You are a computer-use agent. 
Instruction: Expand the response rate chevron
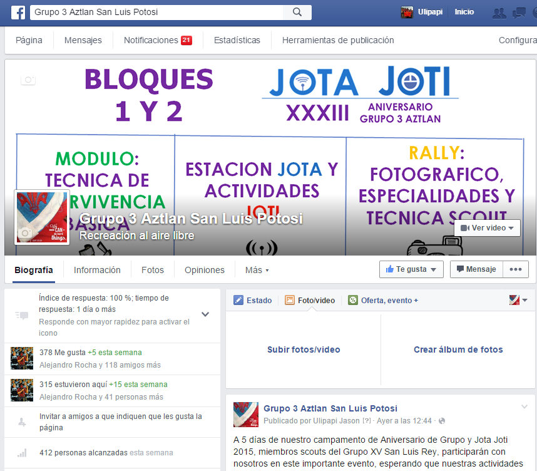pos(205,314)
